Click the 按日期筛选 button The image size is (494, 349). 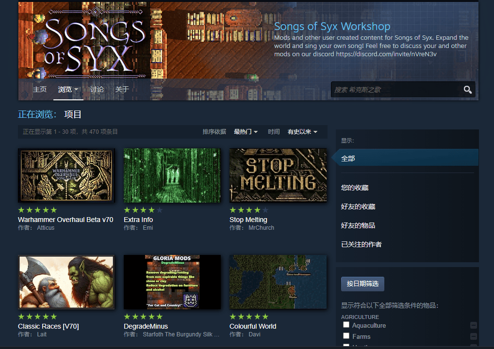point(362,284)
